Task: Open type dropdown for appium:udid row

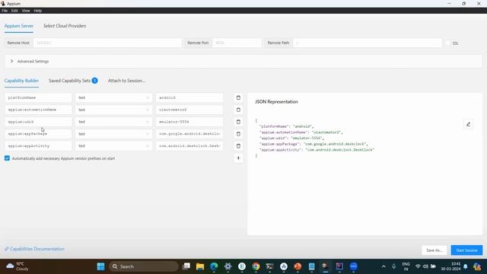Action: (x=113, y=122)
